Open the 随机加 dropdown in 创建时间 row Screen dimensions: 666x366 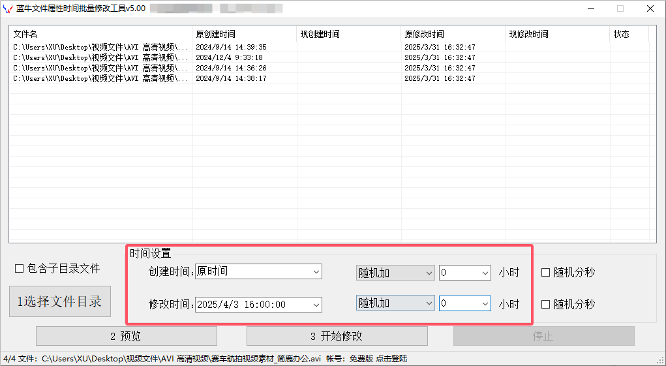(x=395, y=273)
